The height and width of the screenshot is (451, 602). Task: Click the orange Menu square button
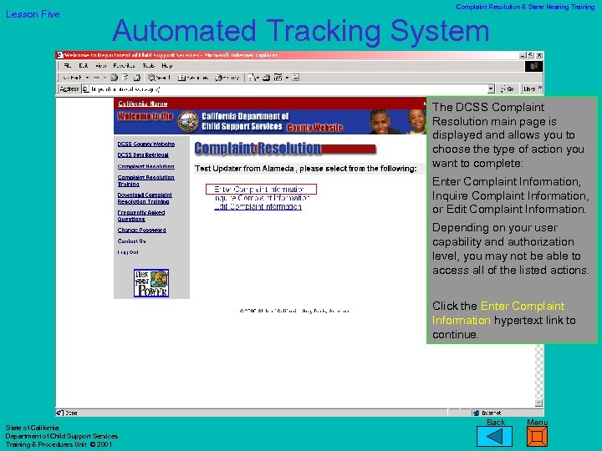click(x=537, y=437)
